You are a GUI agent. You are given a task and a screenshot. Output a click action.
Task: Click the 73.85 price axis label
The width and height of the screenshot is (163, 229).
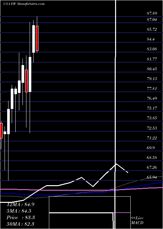point(152,118)
